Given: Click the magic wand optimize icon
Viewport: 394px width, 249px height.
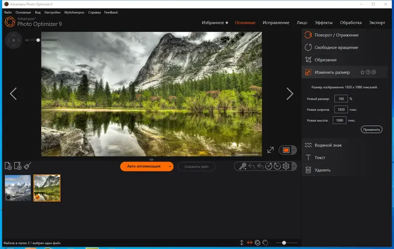Looking at the screenshot, I should point(243,166).
